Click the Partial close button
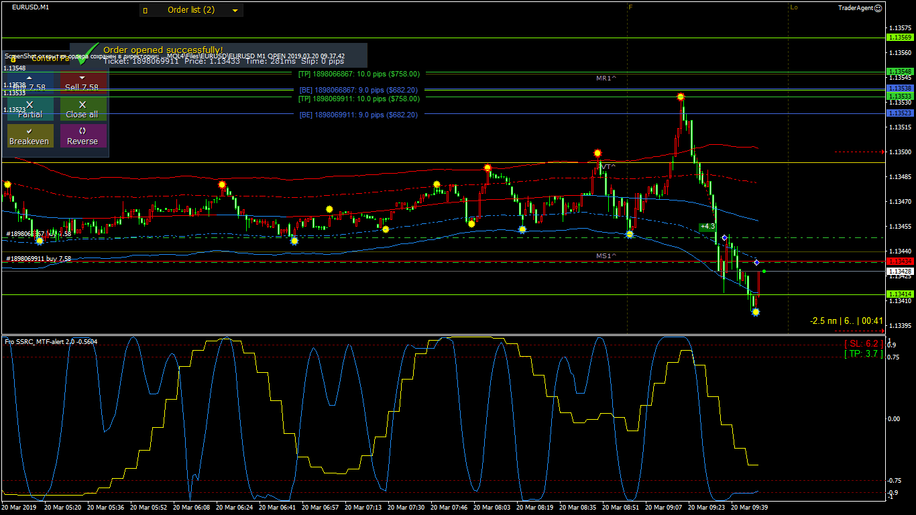 (x=30, y=109)
